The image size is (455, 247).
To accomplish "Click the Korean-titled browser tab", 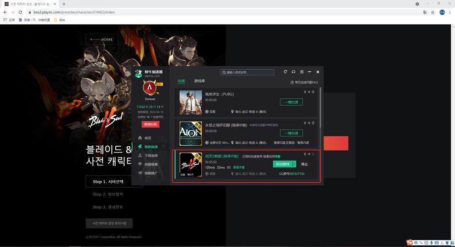I will pyautogui.click(x=30, y=4).
